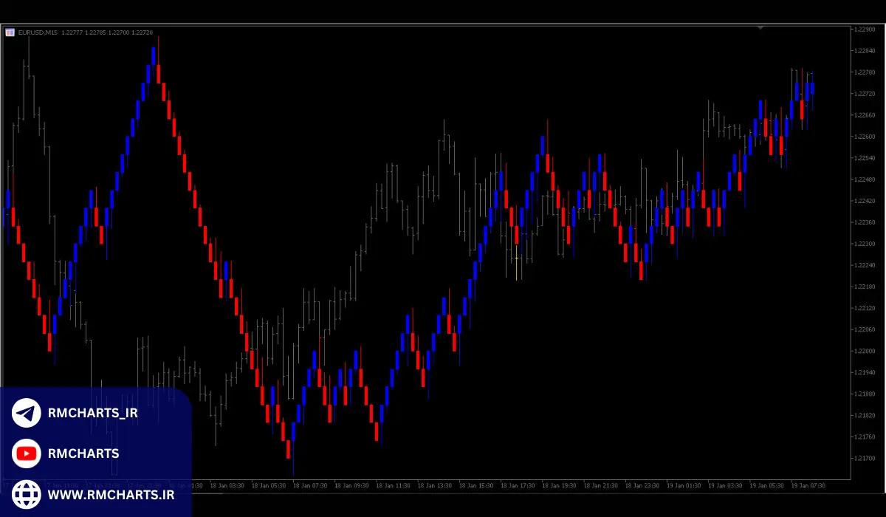This screenshot has width=886, height=517.
Task: Open the RMCHARTS YouTube channel text
Action: pyautogui.click(x=83, y=453)
